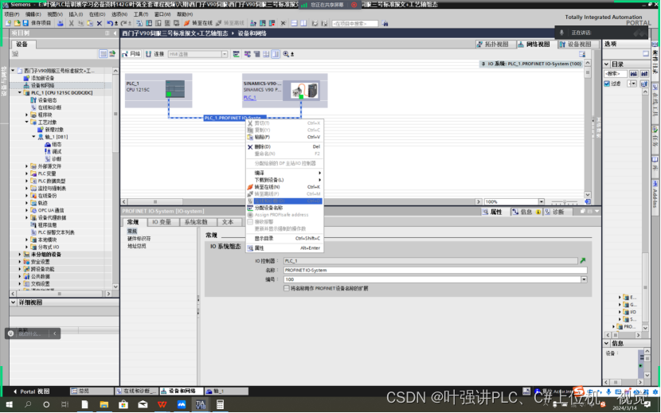661x413 pixels.
Task: Toggle the 过滤 filter checkbox in catalog
Action: pos(607,84)
